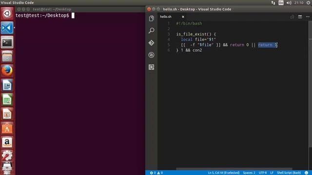Open the Files manager launcher icon
The width and height of the screenshot is (312, 175).
(7, 56)
